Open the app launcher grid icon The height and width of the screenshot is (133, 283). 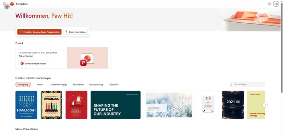click(5, 4)
